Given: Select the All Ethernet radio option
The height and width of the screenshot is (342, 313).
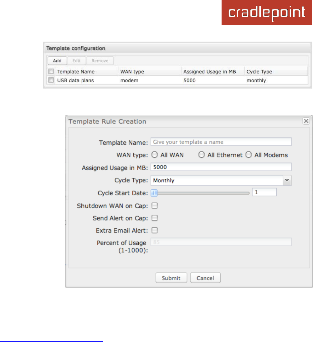Looking at the screenshot, I should (x=202, y=155).
